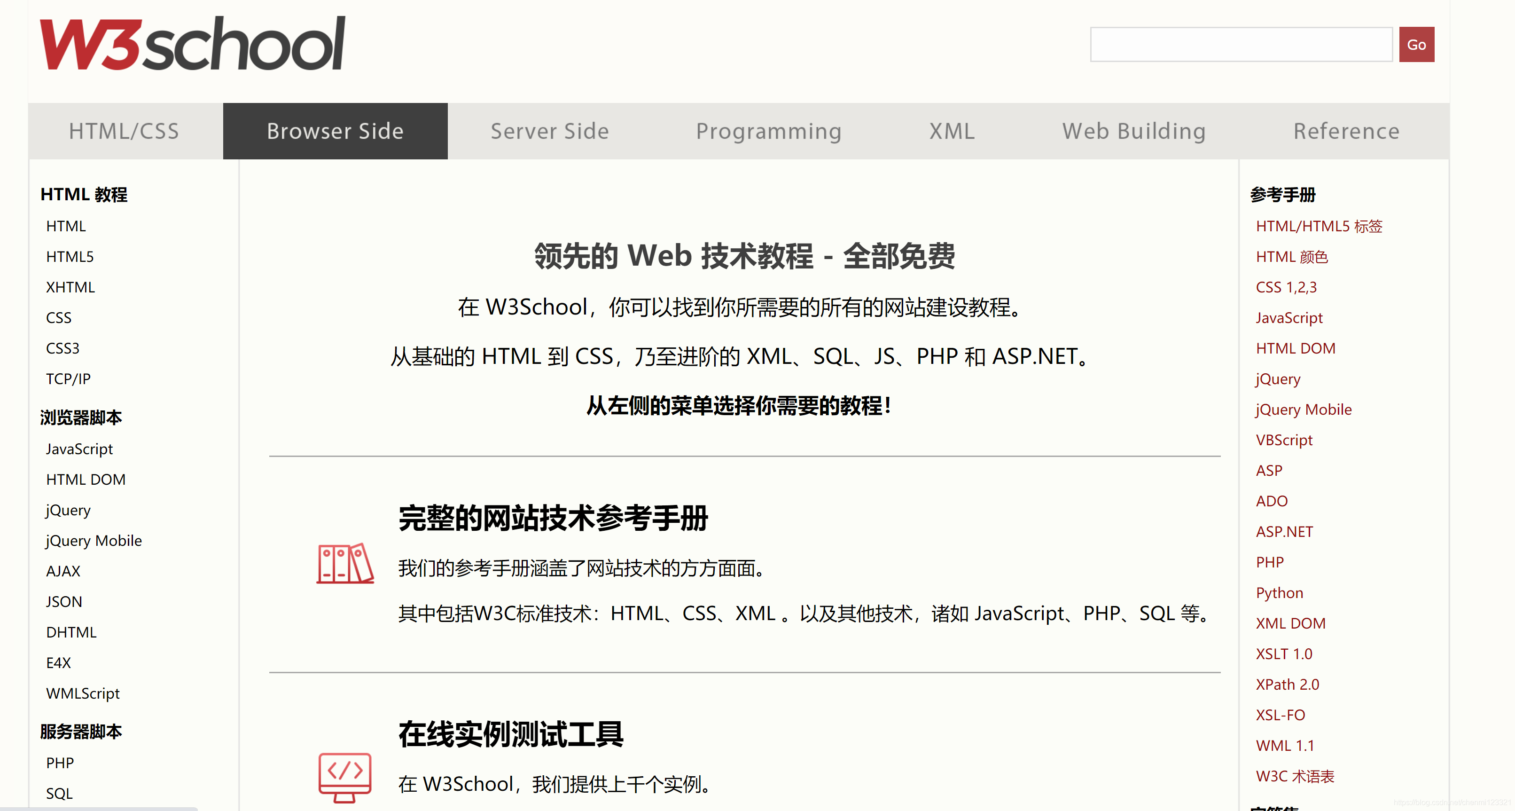Open HTML DOM tutorial in left sidebar
This screenshot has width=1515, height=811.
pyautogui.click(x=86, y=480)
